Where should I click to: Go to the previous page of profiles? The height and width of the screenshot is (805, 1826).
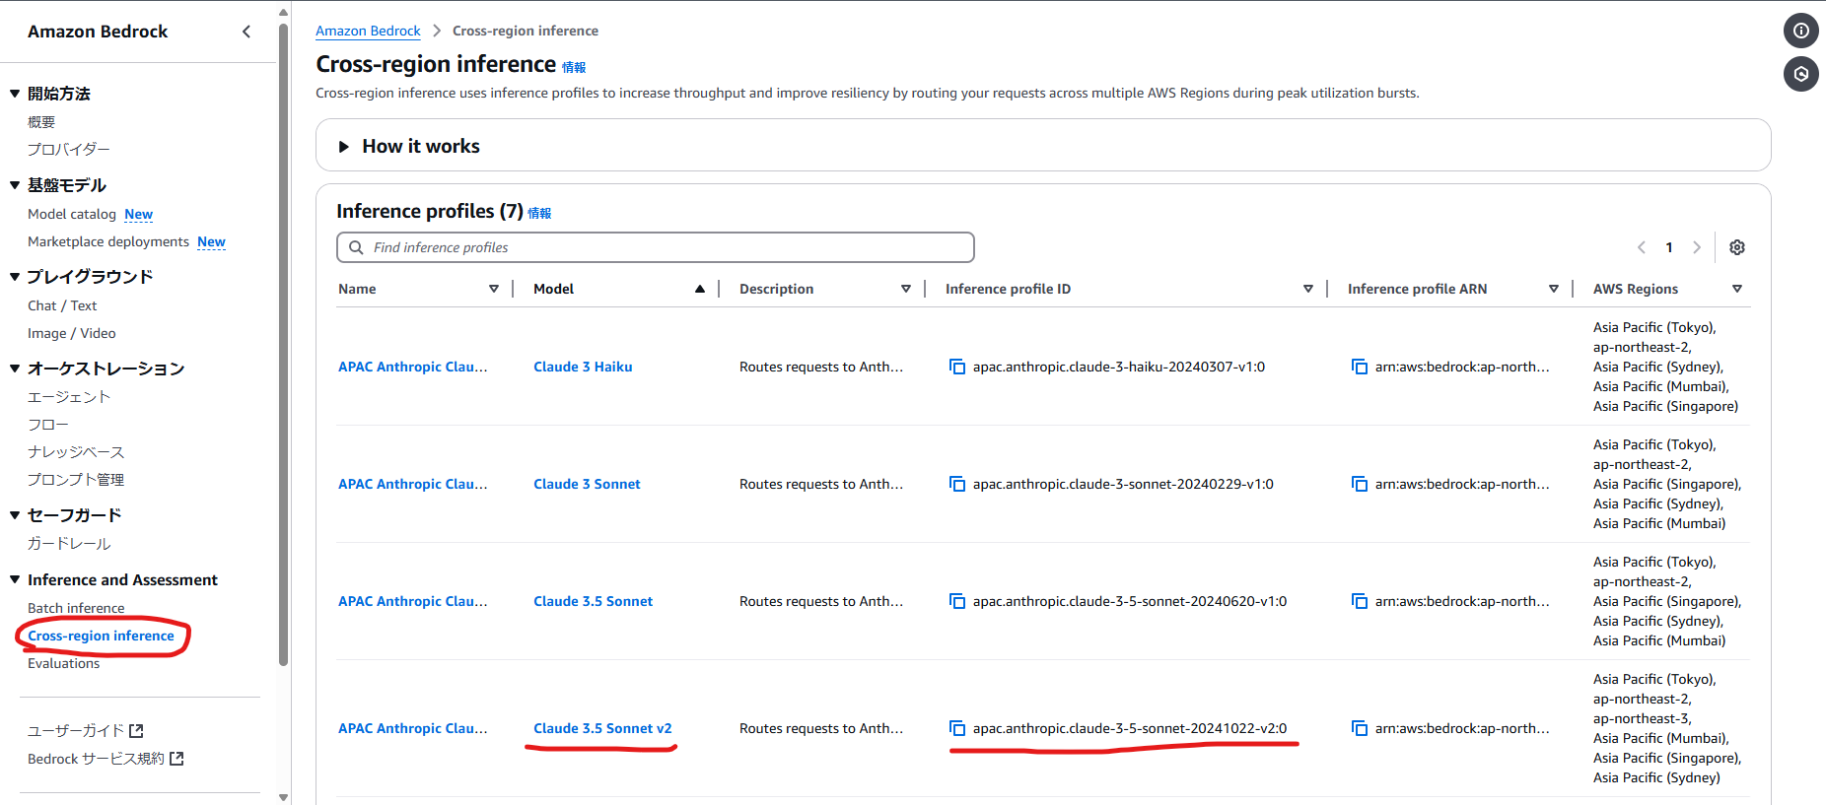[1642, 247]
